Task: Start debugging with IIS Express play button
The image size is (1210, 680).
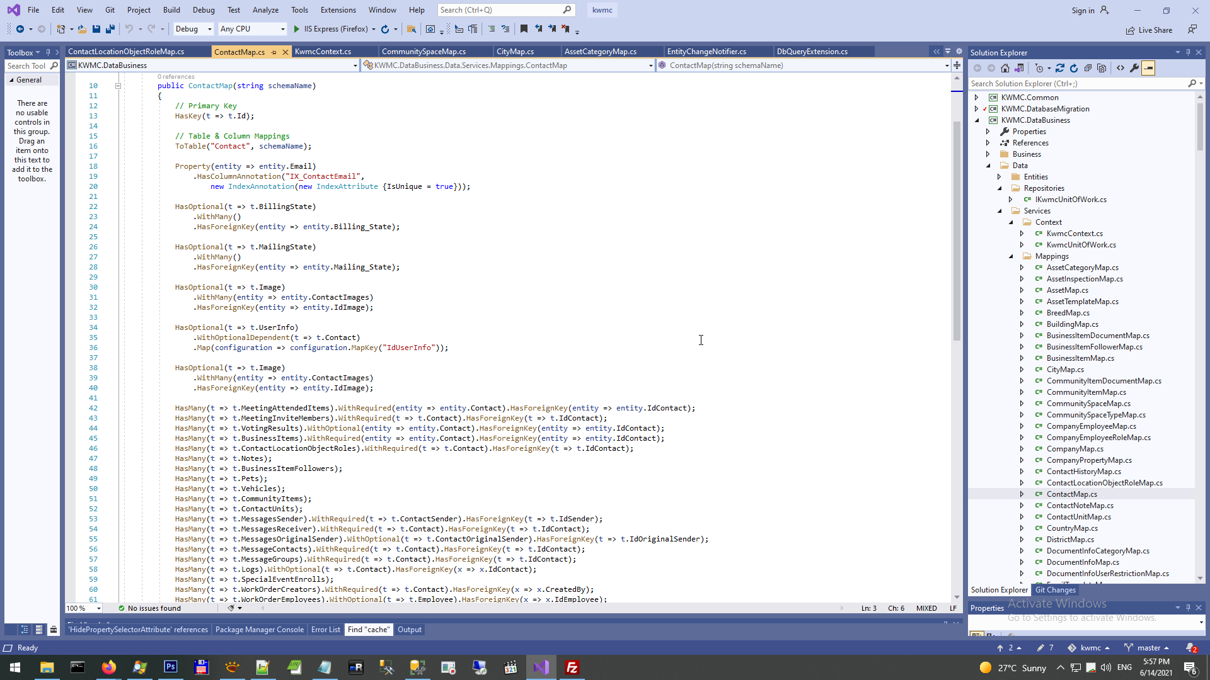Action: click(297, 29)
